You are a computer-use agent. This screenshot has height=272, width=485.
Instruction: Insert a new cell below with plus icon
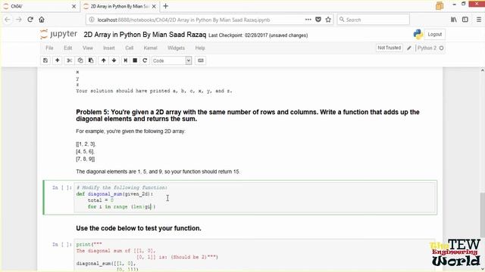click(58, 60)
